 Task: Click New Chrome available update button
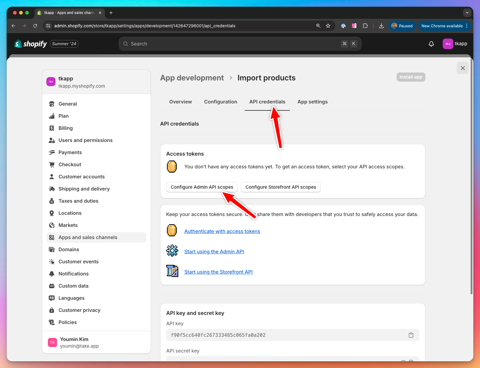tap(442, 26)
